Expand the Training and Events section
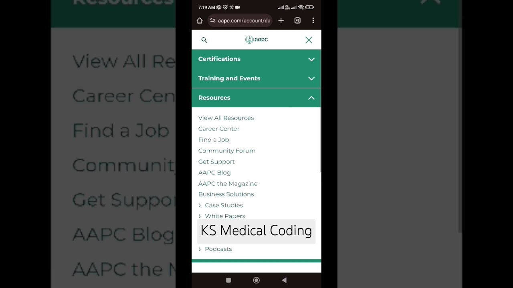 256,78
